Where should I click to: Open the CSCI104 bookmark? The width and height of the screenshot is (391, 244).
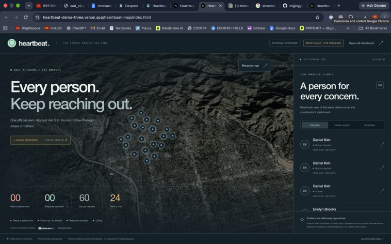[197, 28]
